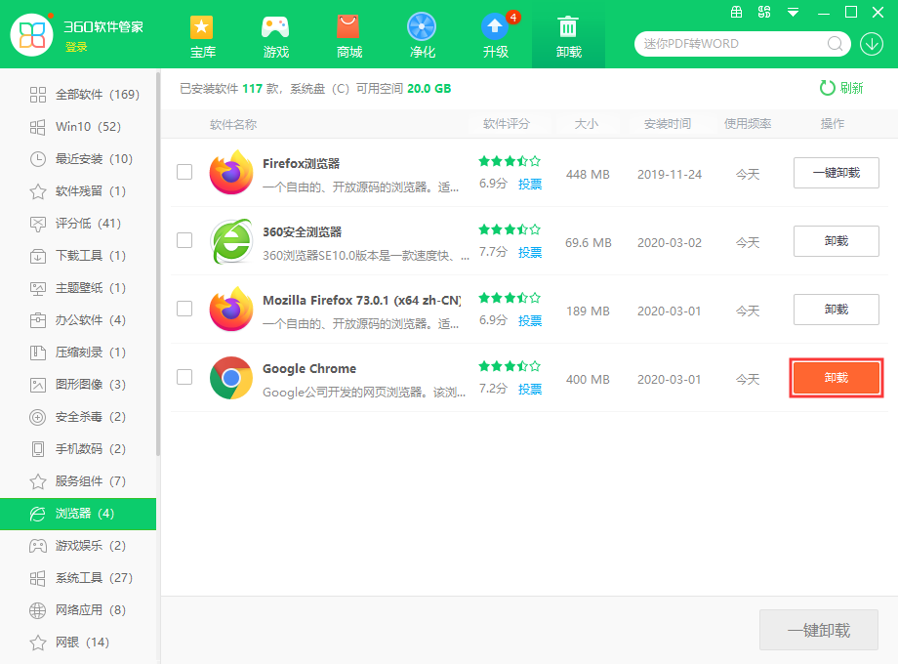Open the 宝库 software library icon

(202, 27)
